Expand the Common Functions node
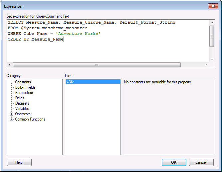The width and height of the screenshot is (222, 172). coord(12,119)
